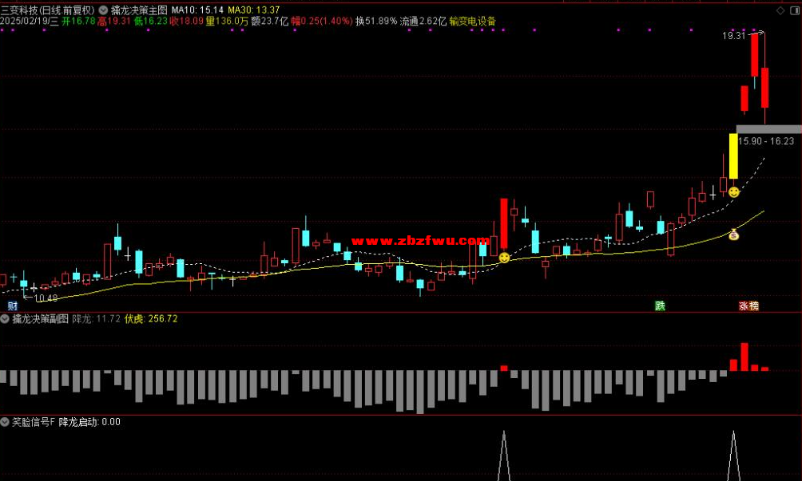Image resolution: width=802 pixels, height=481 pixels.
Task: Click the gray gap bar beside 15.90 - 16.23
Action: 768,129
